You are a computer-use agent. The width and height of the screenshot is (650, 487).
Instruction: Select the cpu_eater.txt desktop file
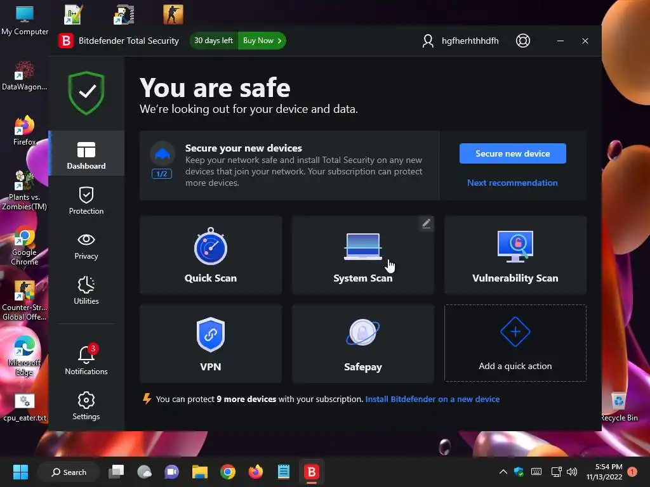pyautogui.click(x=25, y=408)
